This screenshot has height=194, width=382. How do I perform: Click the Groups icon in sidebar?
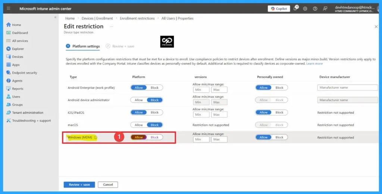pyautogui.click(x=9, y=105)
